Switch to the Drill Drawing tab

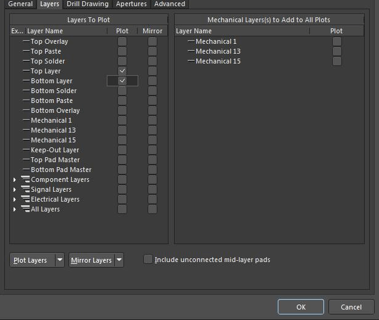(87, 4)
